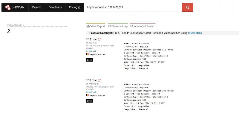Click the red search magnifier button
This screenshot has height=118, width=239.
coord(187,7)
